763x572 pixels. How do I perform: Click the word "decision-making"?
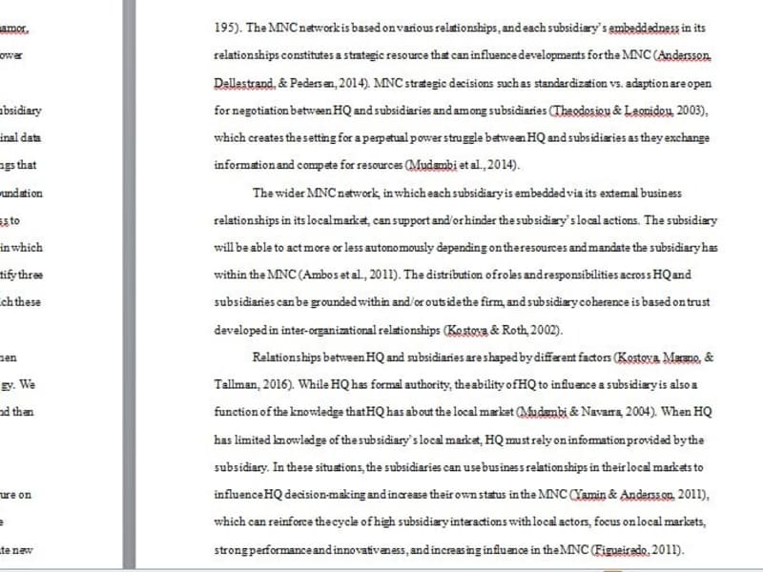[324, 495]
